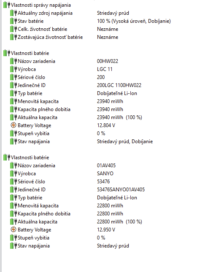The width and height of the screenshot is (197, 272).
Task: Select 'Neznáme' value of 'Zostávajúca životnosť batérie'
Action: [x=108, y=37]
